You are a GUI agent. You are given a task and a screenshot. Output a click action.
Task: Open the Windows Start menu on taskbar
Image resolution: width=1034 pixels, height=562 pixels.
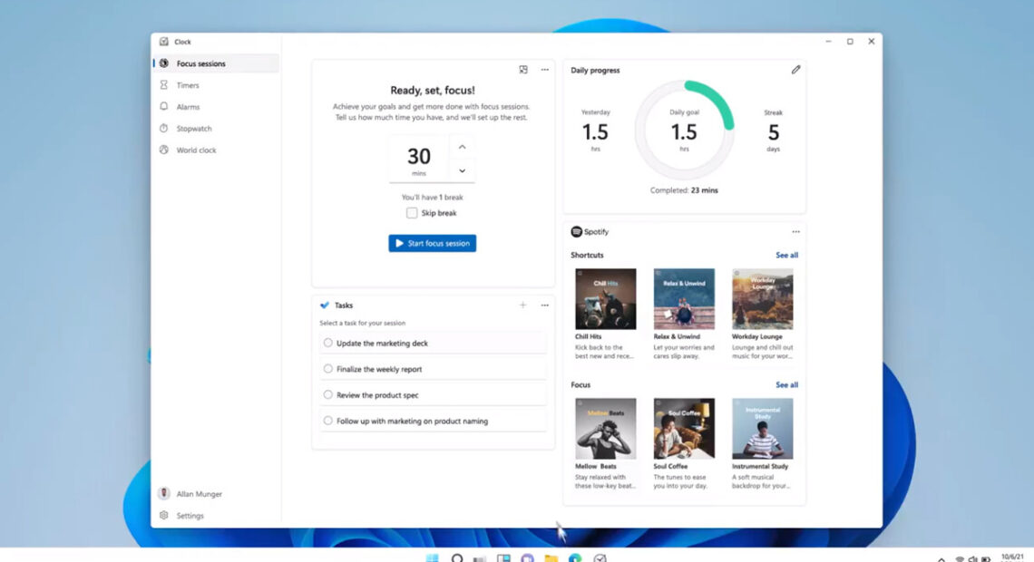point(432,558)
